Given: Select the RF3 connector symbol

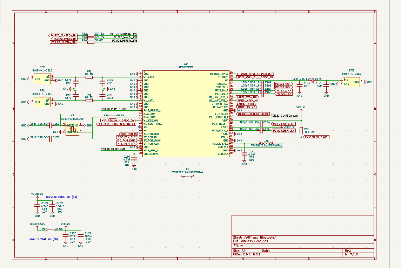Looking at the screenshot, I should pos(351,82).
